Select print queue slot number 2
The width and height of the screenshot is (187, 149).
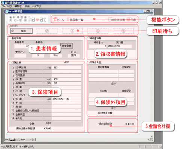tap(47, 31)
